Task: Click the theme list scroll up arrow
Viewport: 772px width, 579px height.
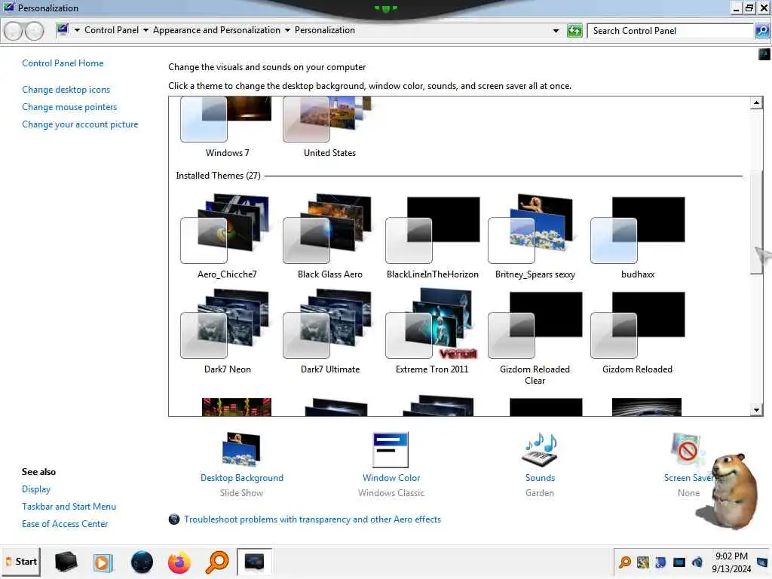Action: (756, 103)
